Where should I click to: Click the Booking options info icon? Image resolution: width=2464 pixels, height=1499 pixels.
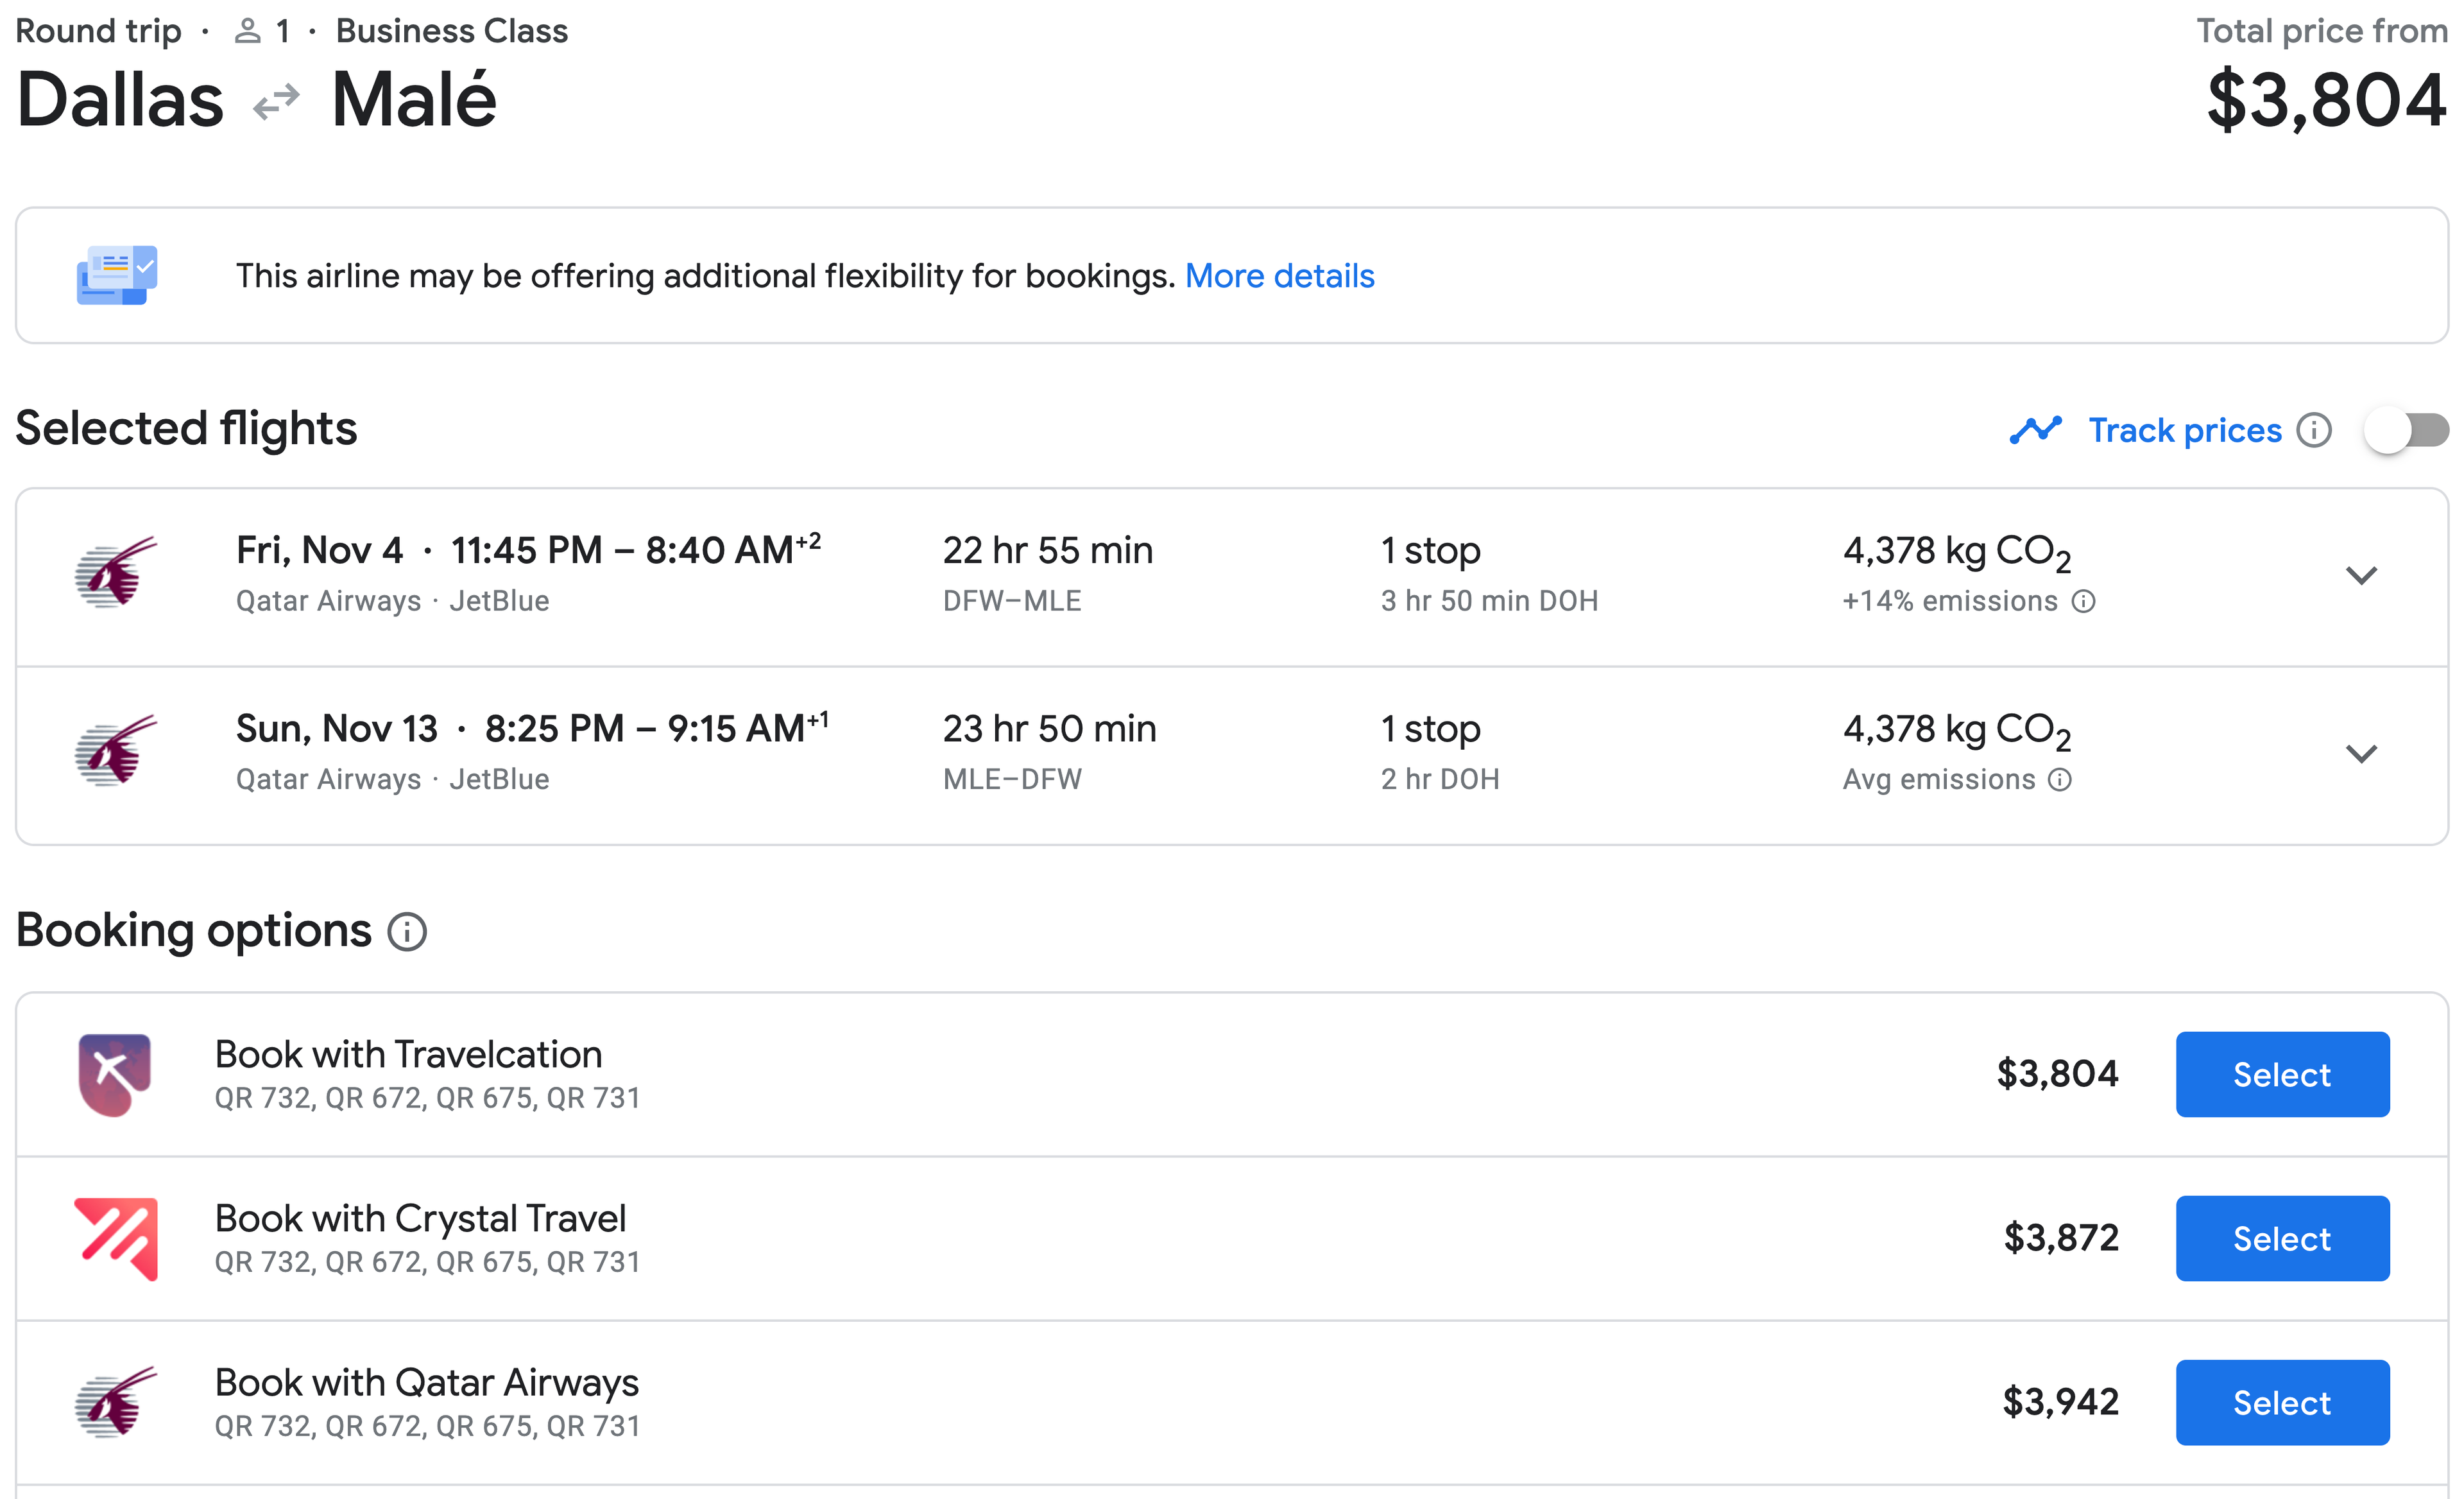tap(407, 933)
